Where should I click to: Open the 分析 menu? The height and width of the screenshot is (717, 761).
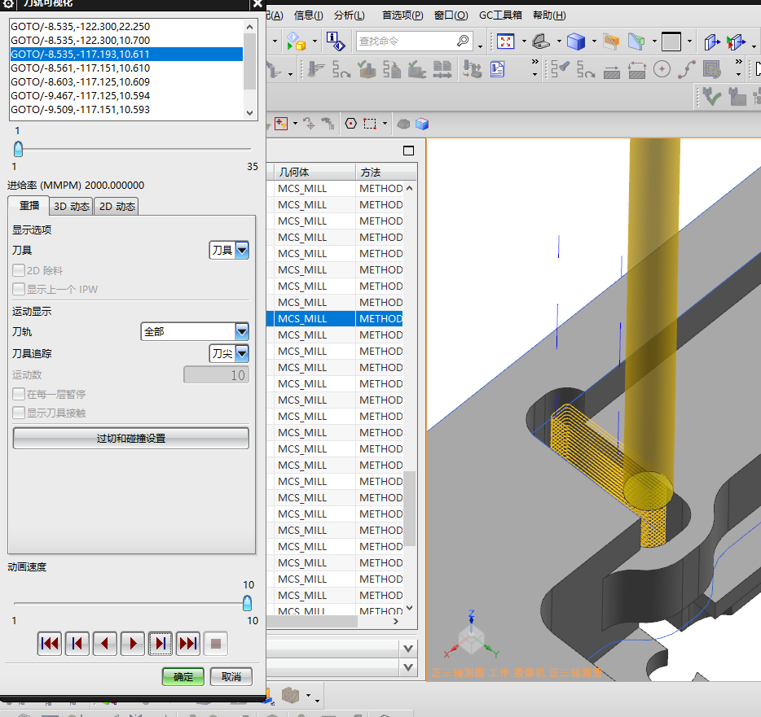[349, 15]
